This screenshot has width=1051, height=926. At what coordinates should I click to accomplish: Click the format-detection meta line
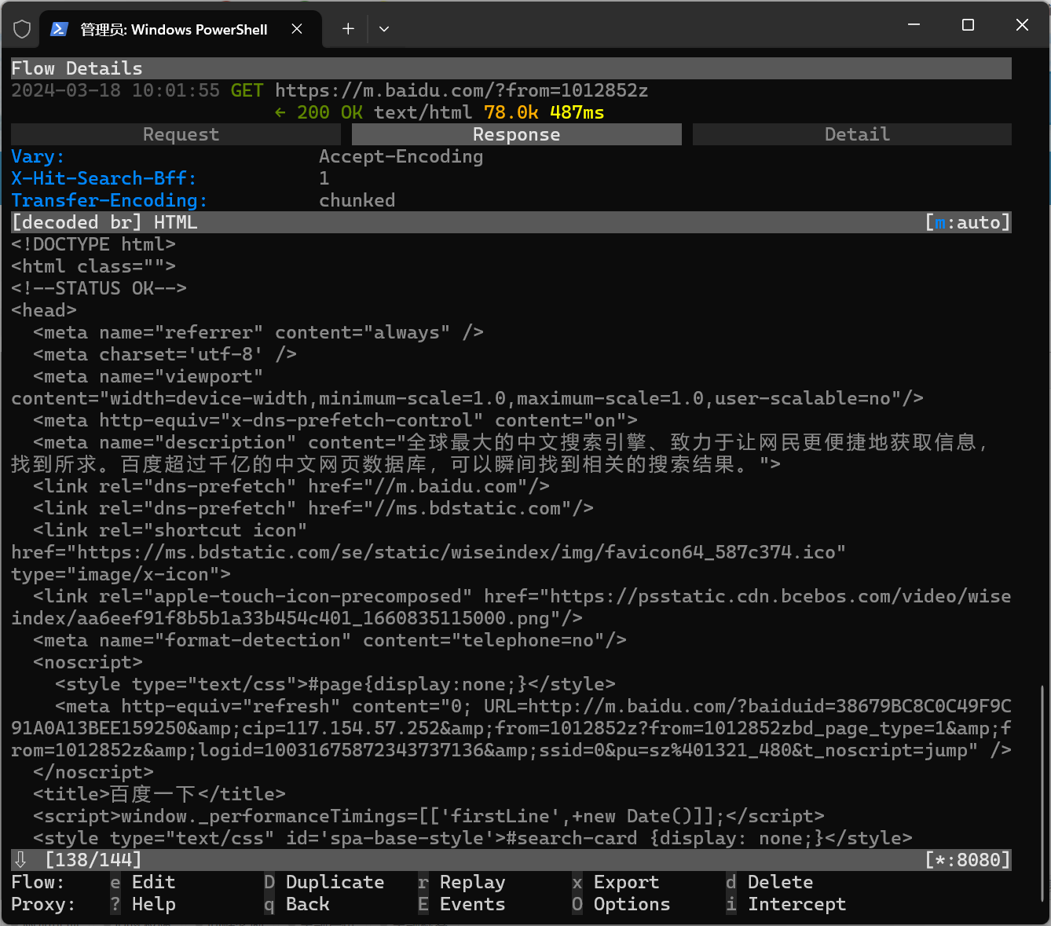(330, 640)
